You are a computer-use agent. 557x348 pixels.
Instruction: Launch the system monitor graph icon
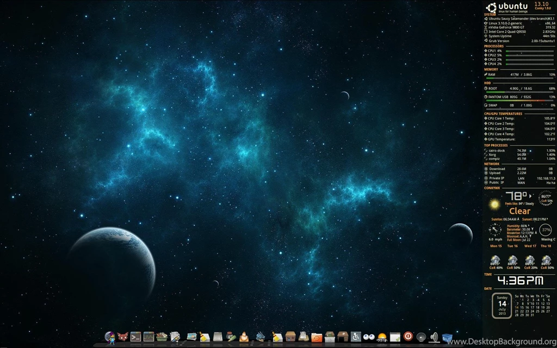[x=148, y=337]
